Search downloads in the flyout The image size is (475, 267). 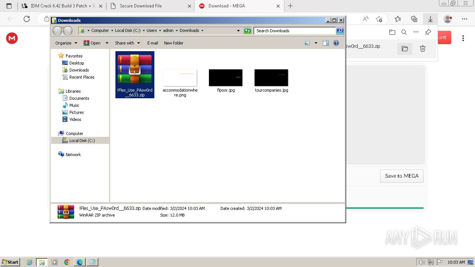coord(404,32)
